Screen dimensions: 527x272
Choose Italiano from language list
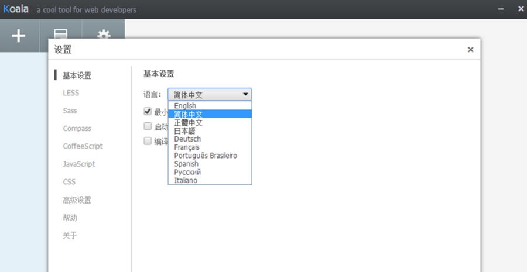[210, 180]
